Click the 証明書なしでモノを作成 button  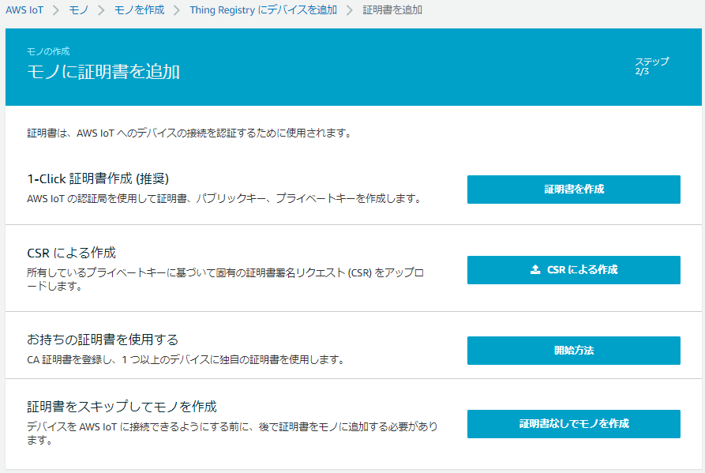tap(574, 423)
